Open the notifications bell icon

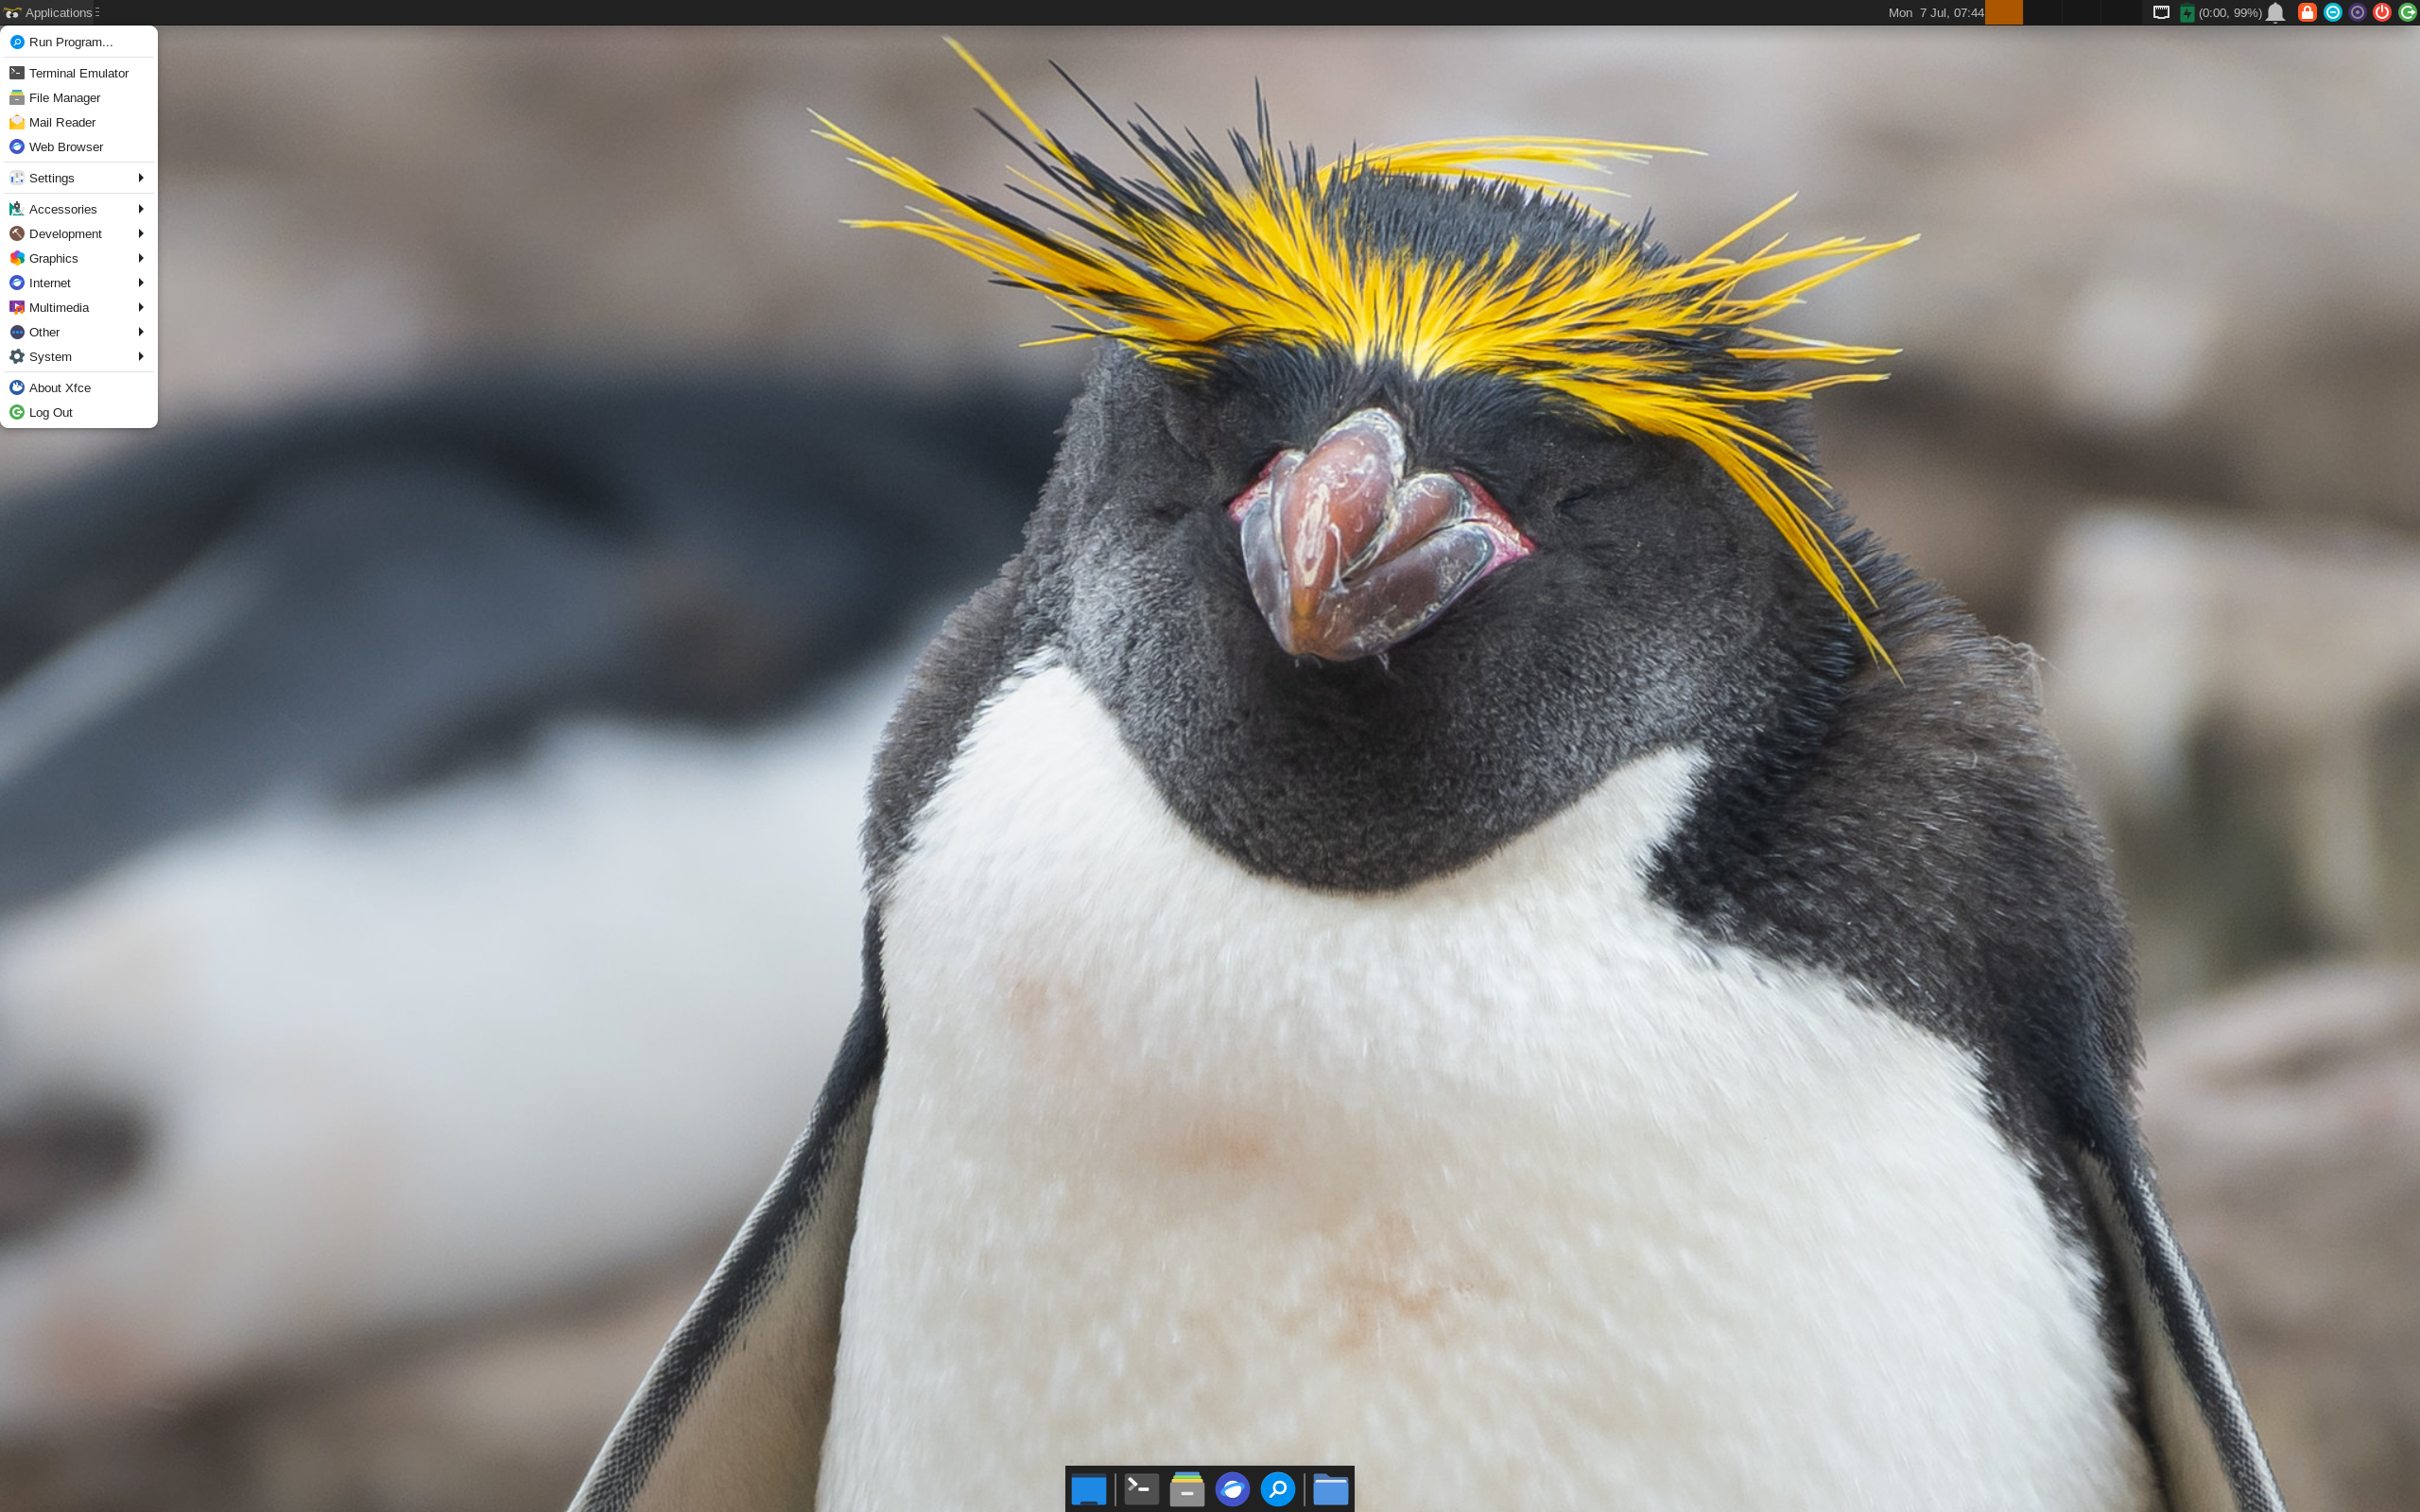point(2275,13)
